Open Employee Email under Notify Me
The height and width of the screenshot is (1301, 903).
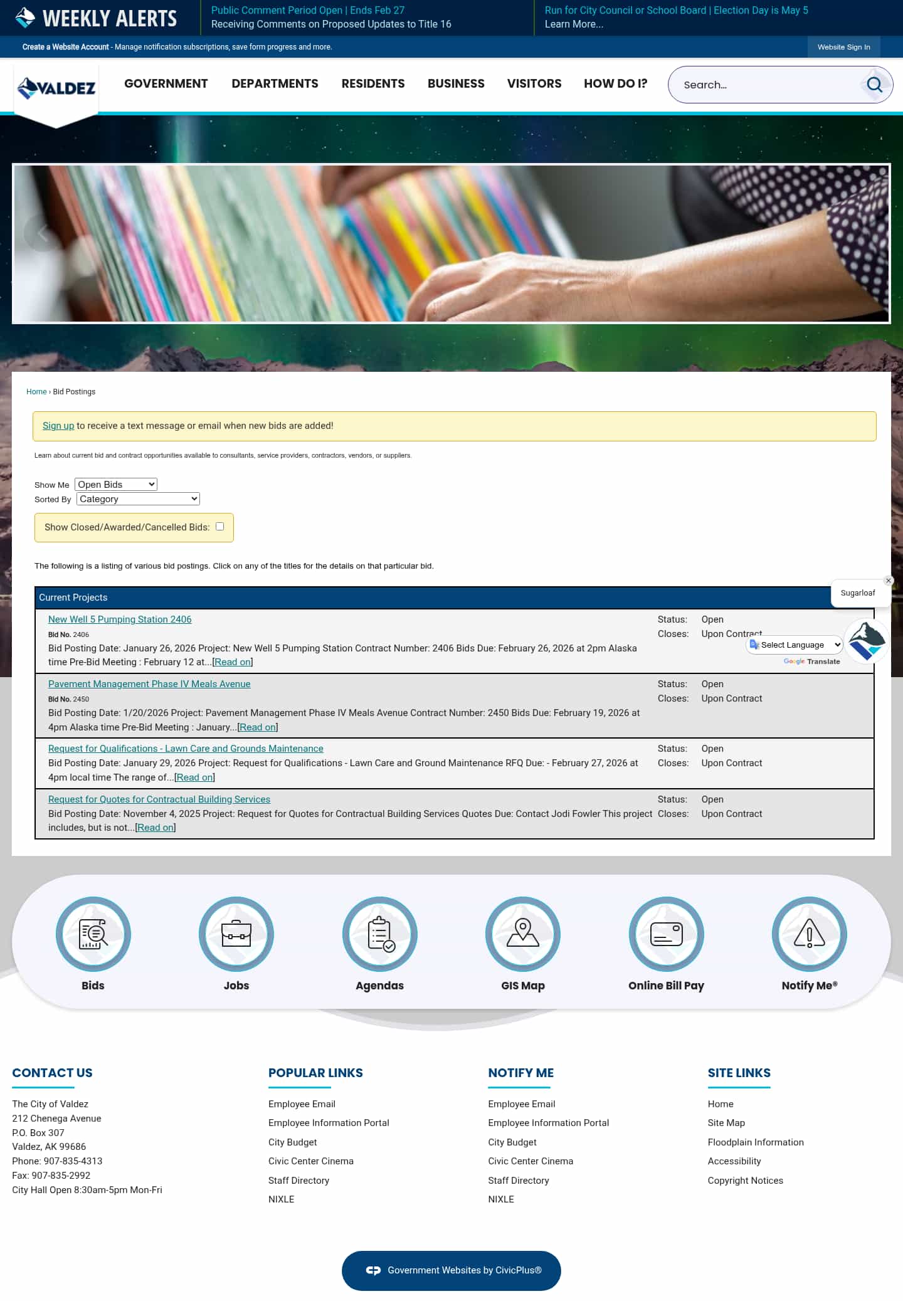pos(522,1104)
